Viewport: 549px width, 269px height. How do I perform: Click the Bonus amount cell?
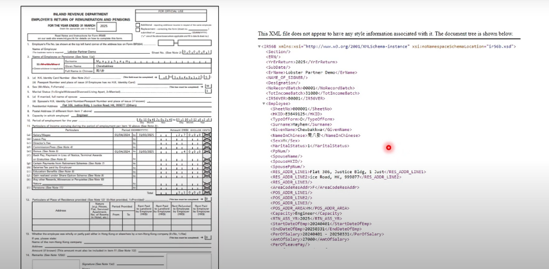click(183, 151)
